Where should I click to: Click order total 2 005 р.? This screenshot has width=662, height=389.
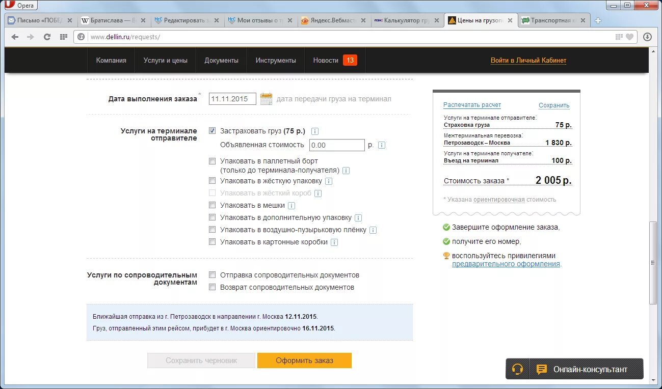553,180
